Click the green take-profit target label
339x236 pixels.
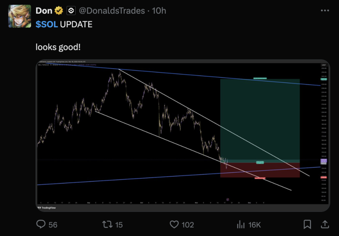pyautogui.click(x=260, y=79)
